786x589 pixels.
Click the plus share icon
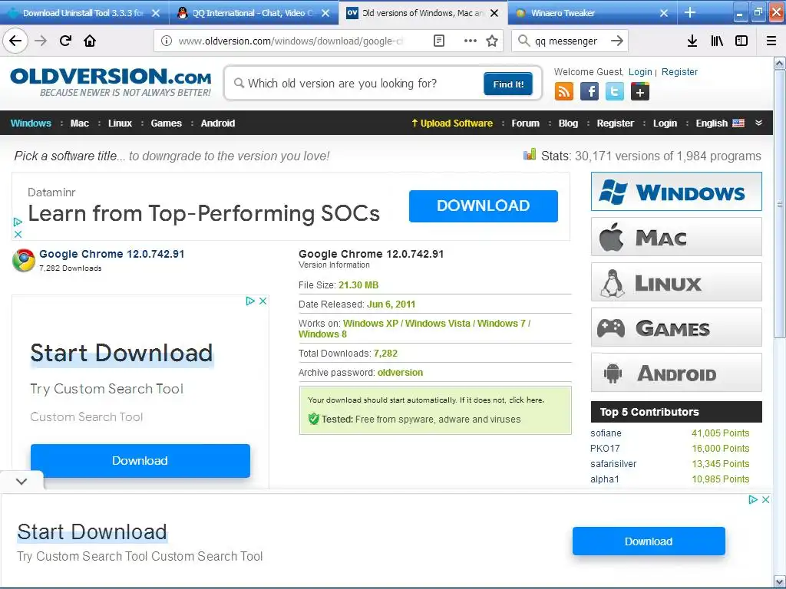tap(640, 92)
